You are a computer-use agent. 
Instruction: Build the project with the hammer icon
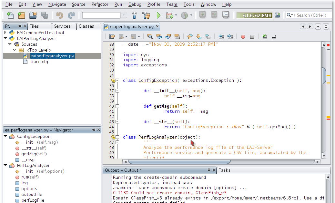(134, 15)
